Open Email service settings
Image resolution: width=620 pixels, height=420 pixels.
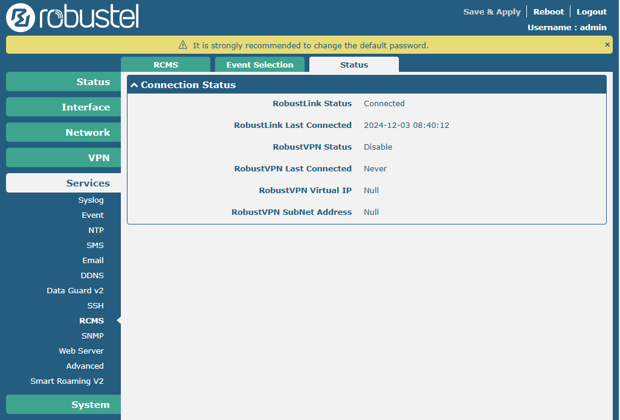click(x=93, y=261)
